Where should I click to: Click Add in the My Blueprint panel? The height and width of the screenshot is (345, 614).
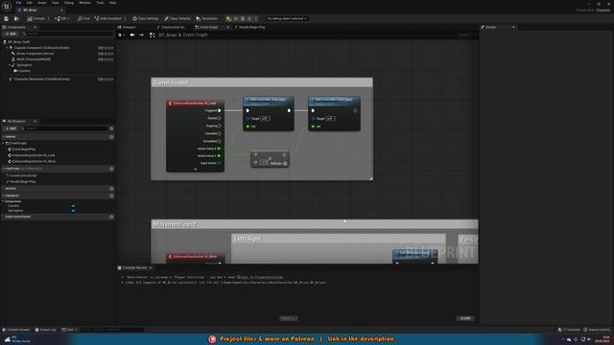tap(11, 128)
